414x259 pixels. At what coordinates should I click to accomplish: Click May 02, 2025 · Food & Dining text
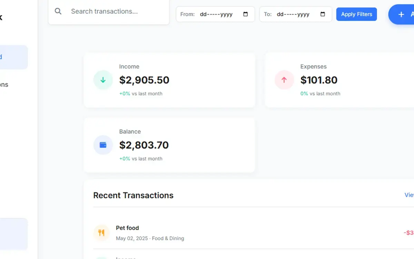tap(150, 238)
